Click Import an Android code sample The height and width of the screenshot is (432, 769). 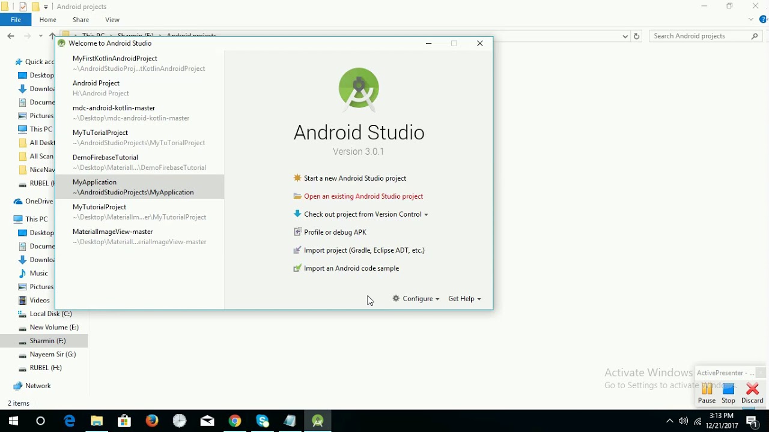[x=351, y=268]
